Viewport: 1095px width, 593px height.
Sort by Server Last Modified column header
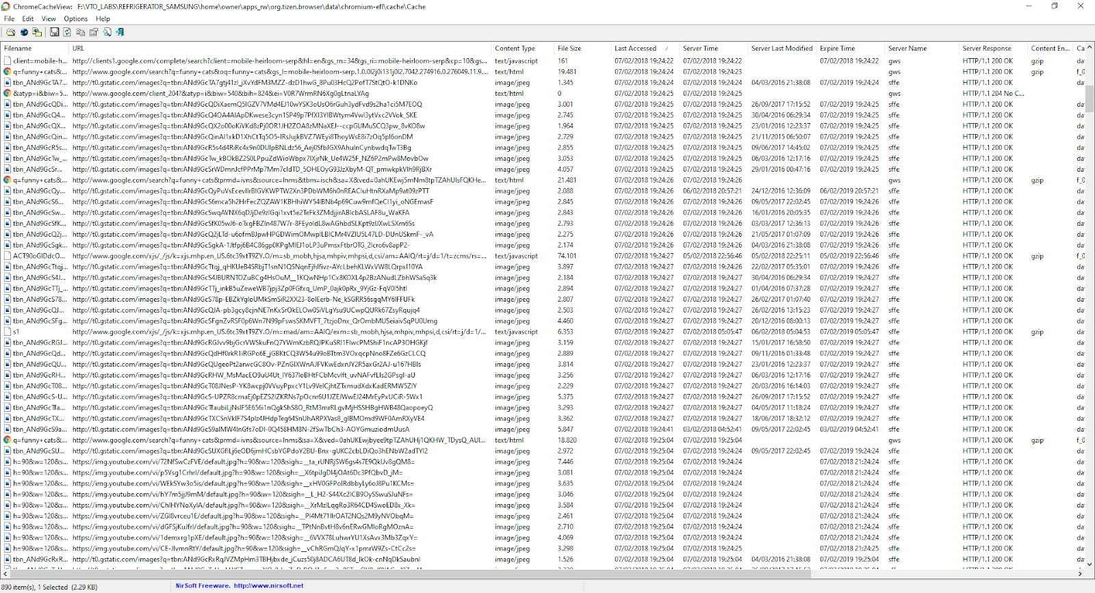pos(782,49)
